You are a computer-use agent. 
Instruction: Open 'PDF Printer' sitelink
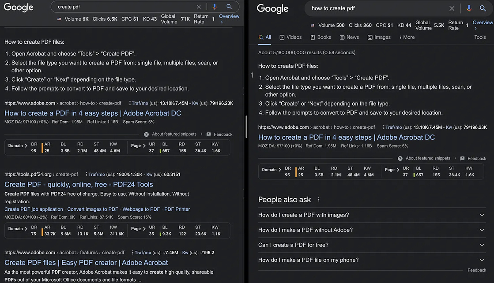click(177, 209)
